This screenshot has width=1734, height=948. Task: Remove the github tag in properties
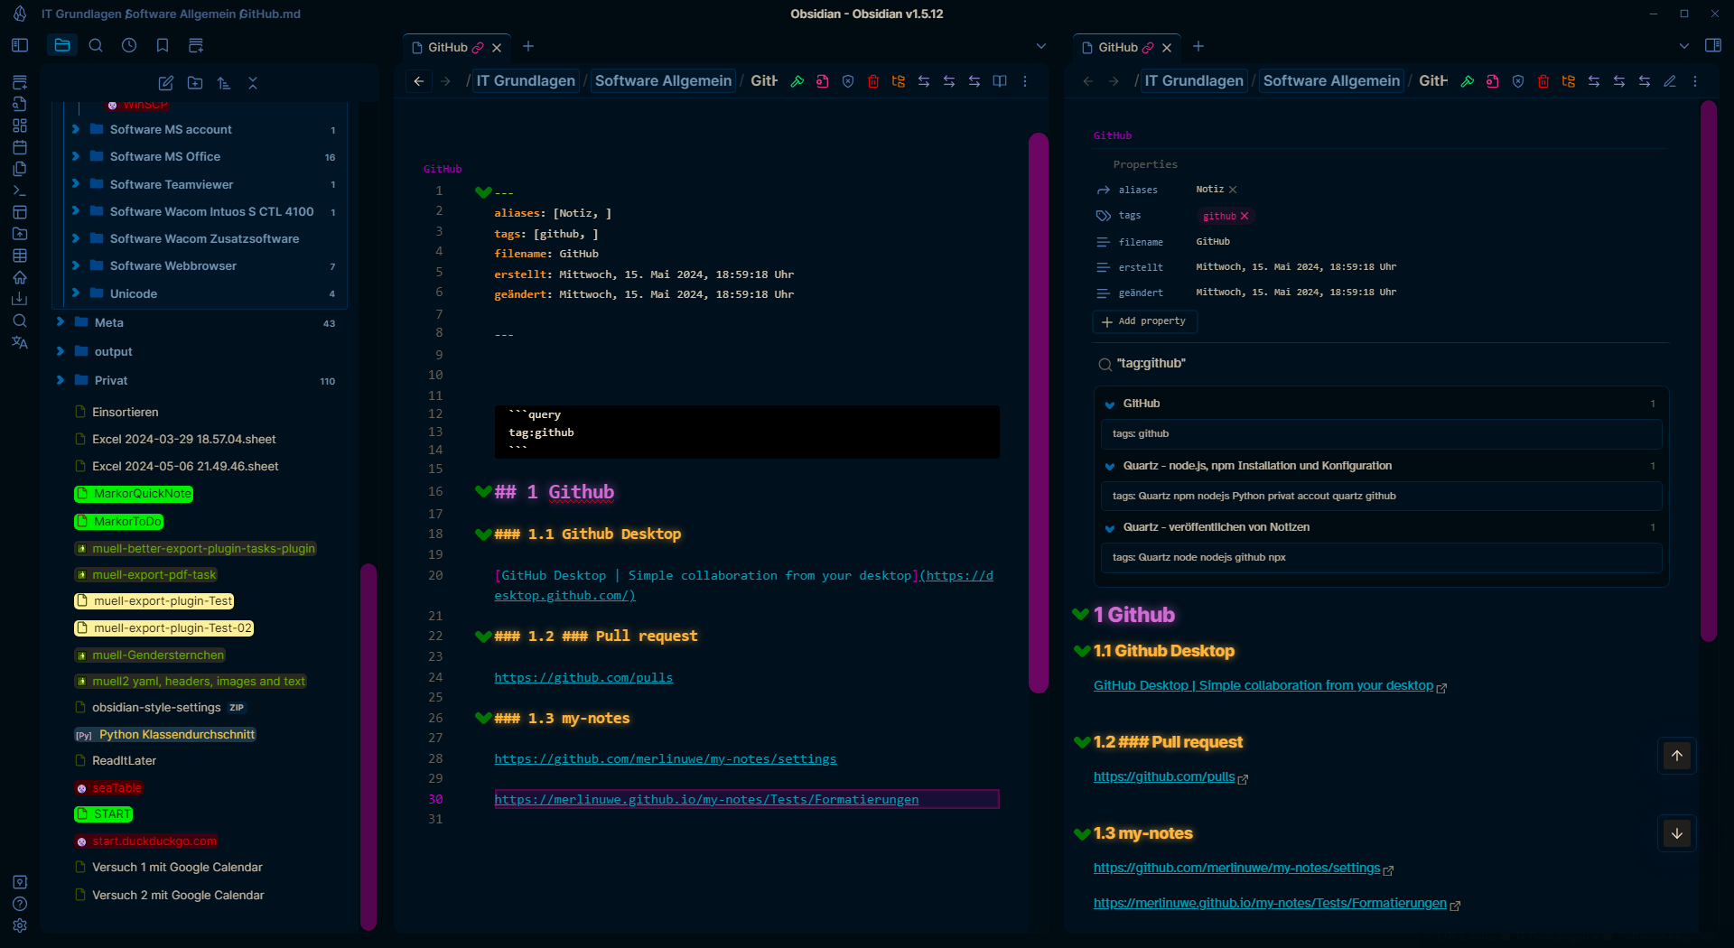(x=1245, y=216)
